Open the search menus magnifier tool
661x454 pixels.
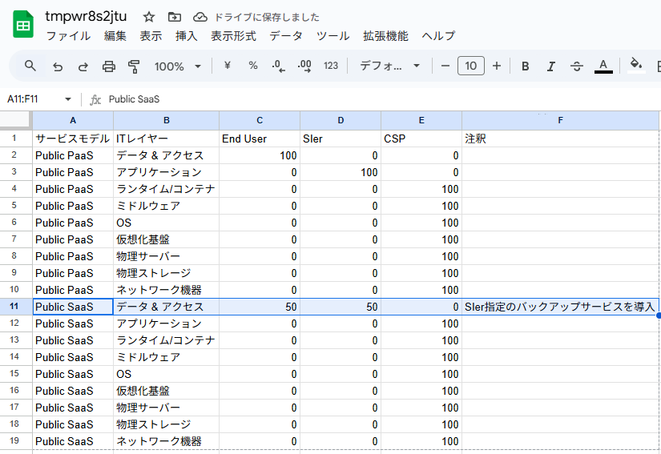tap(30, 66)
